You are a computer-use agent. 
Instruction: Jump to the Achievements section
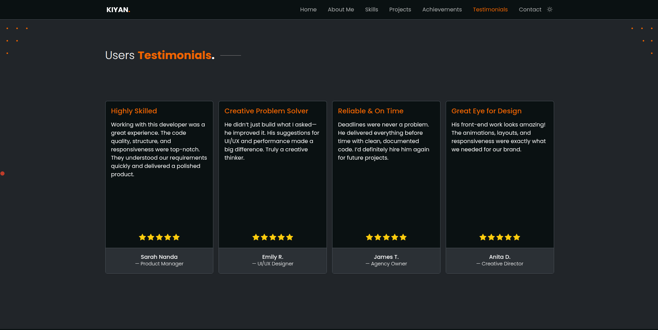(442, 10)
